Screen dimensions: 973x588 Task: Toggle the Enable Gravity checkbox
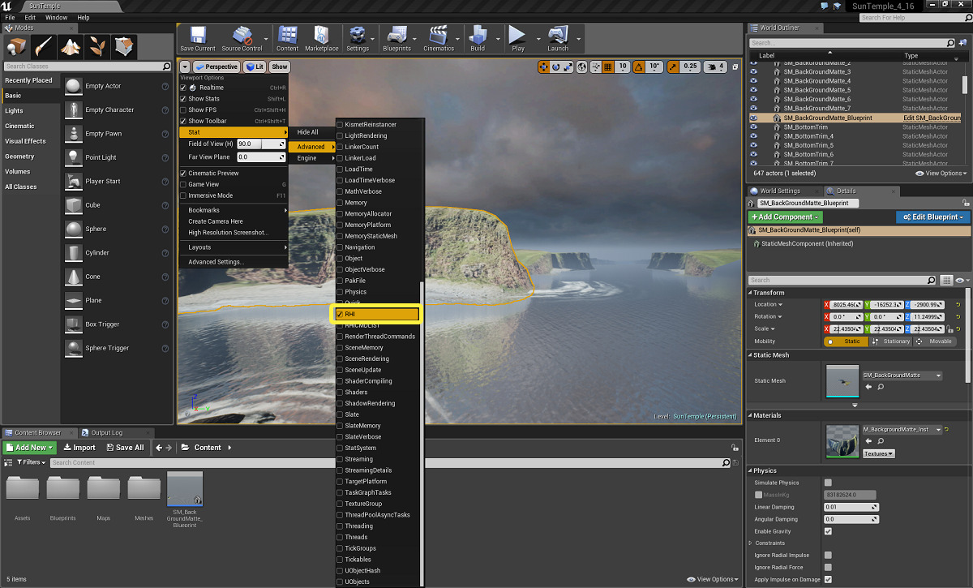click(x=828, y=531)
